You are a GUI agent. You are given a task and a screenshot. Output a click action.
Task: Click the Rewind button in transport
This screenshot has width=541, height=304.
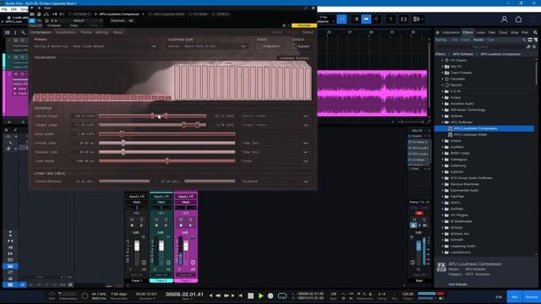pyautogui.click(x=218, y=296)
